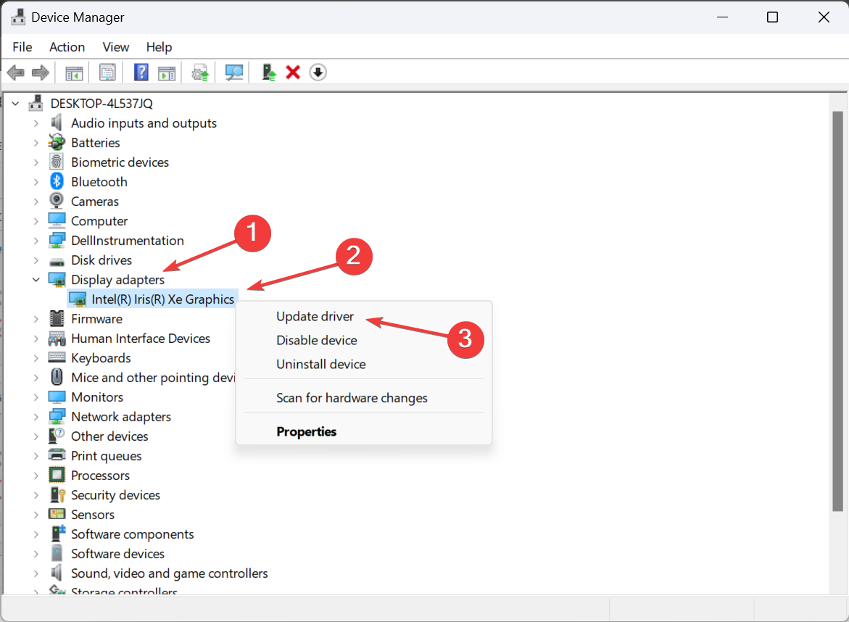Click the red X Uninstall device icon
This screenshot has height=622, width=849.
coord(293,72)
